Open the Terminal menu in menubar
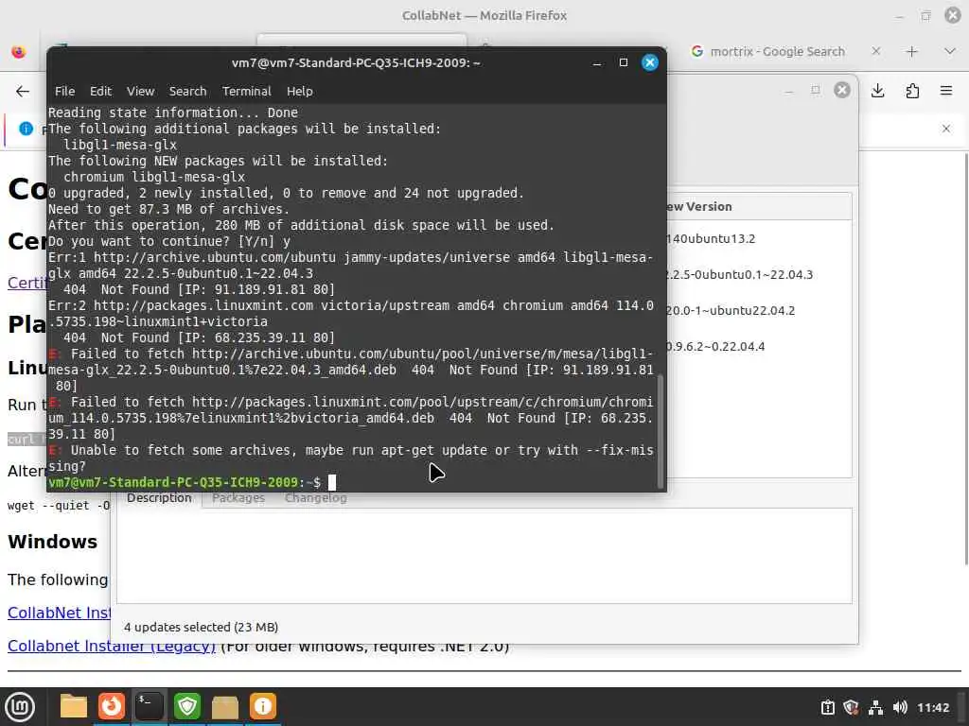This screenshot has height=726, width=969. [247, 92]
